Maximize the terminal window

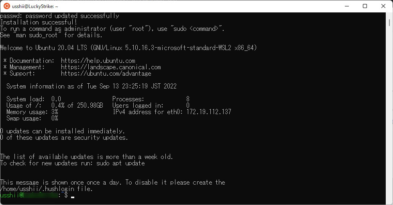point(365,6)
